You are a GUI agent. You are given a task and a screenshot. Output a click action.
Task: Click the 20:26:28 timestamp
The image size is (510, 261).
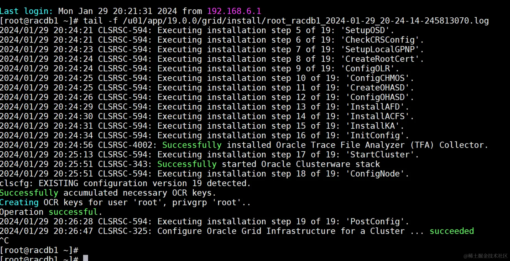[73, 221]
